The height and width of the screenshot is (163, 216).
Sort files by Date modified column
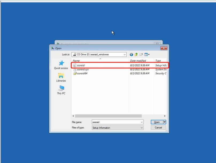coord(141,61)
